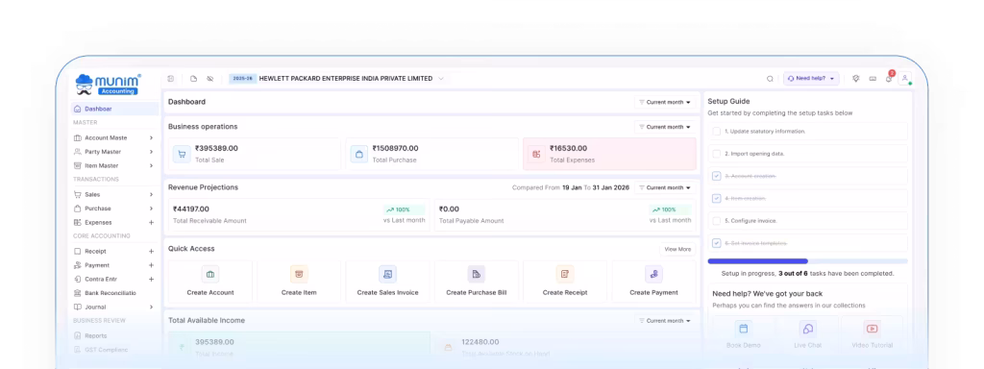Viewport: 984px width, 369px height.
Task: Open Dashboard in sidebar
Action: pyautogui.click(x=115, y=109)
